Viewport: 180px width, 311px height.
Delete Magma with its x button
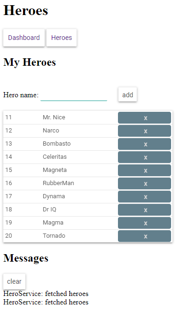point(144,223)
